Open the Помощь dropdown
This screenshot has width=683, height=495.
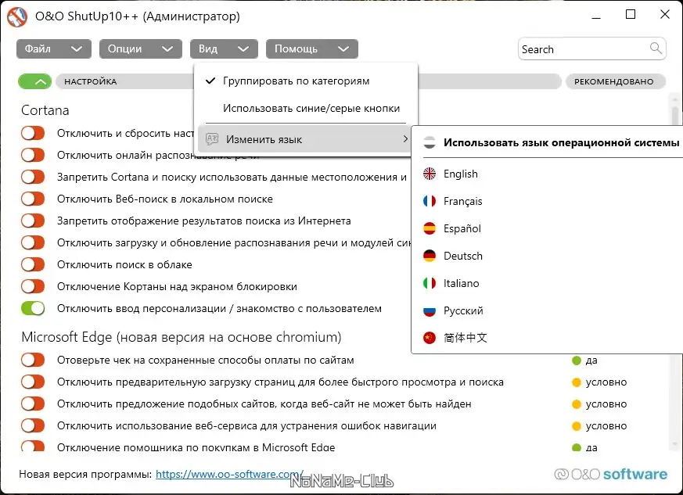point(311,48)
